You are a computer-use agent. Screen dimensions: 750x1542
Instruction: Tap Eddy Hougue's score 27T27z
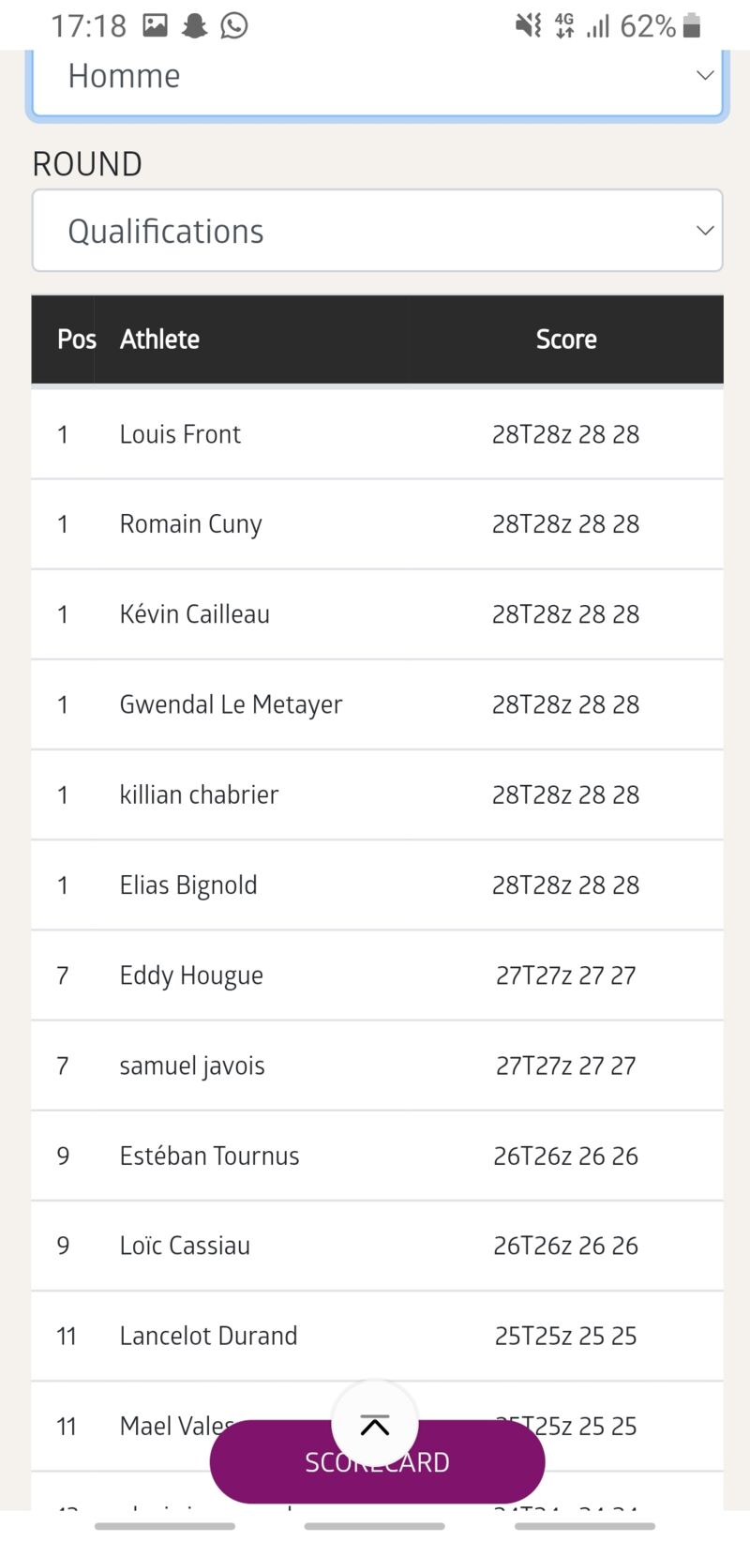click(565, 975)
